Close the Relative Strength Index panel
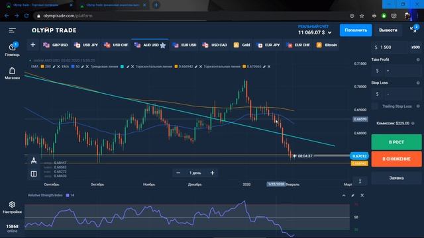 coord(362,196)
